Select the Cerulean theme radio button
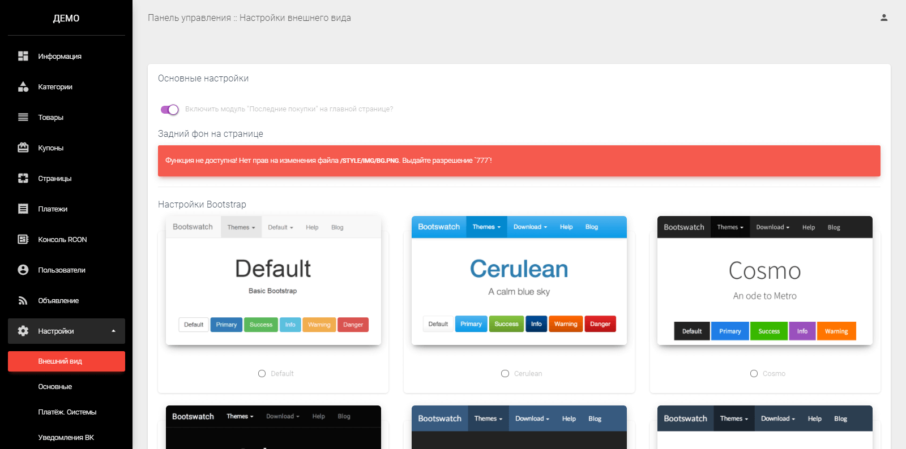906x449 pixels. pos(505,373)
